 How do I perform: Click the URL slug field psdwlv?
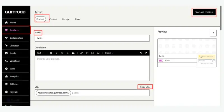(110, 93)
